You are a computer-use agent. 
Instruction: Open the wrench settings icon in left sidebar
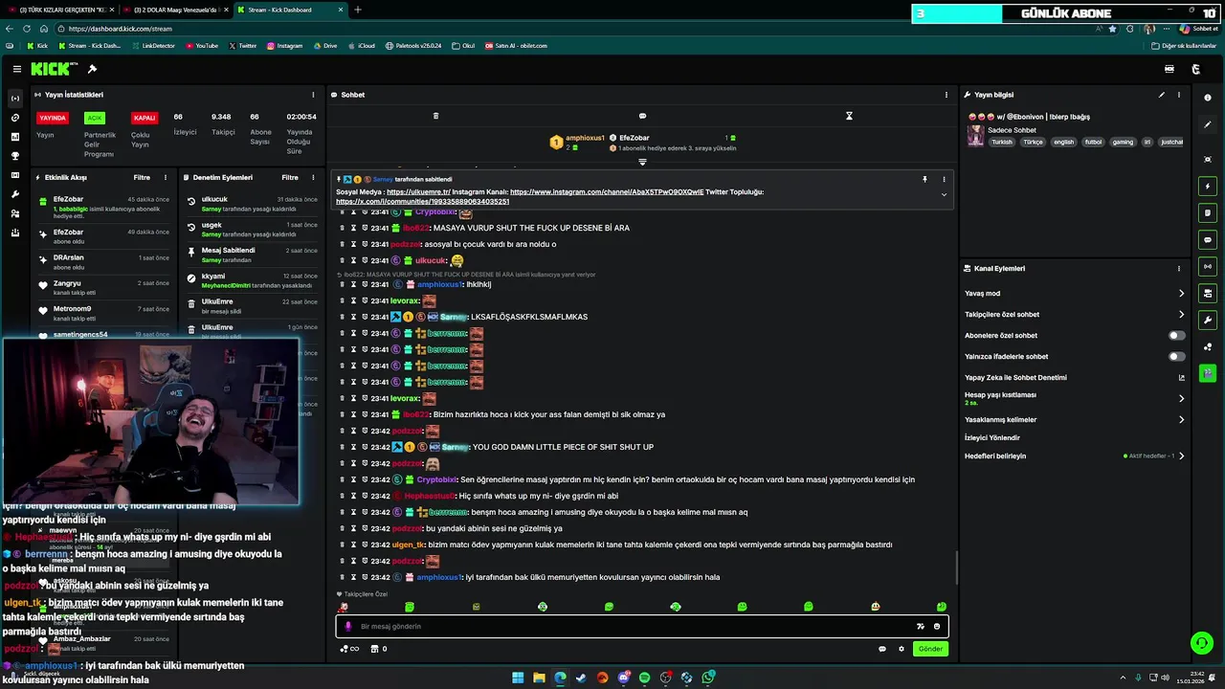click(x=15, y=194)
